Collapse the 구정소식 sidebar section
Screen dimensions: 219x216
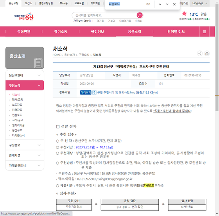(x=25, y=86)
